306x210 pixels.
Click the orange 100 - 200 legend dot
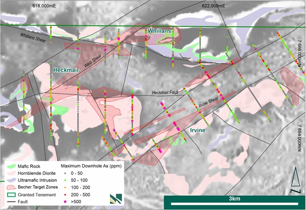(64, 187)
